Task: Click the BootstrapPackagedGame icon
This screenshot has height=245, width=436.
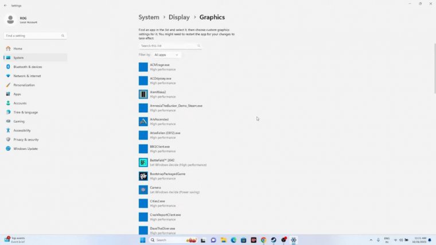Action: point(143,176)
